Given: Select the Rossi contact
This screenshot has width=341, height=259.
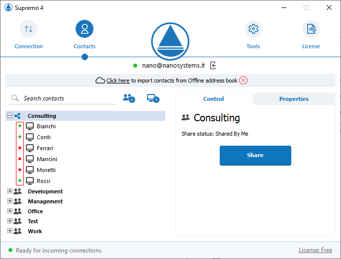Looking at the screenshot, I should [x=43, y=181].
